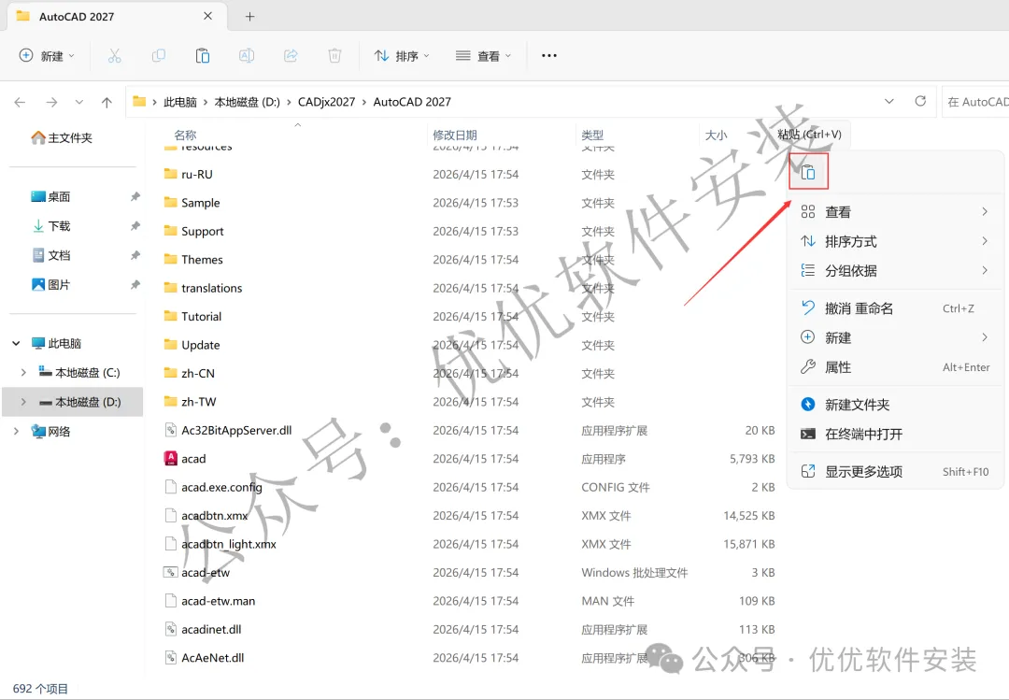Select 撤消 重命名 in context menu
1009x700 pixels.
[895, 308]
